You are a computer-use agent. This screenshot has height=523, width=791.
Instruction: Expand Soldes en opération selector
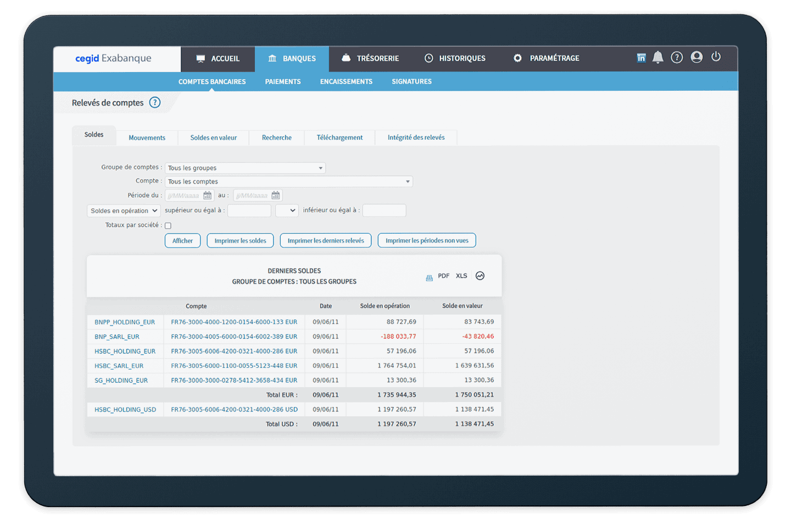(124, 211)
